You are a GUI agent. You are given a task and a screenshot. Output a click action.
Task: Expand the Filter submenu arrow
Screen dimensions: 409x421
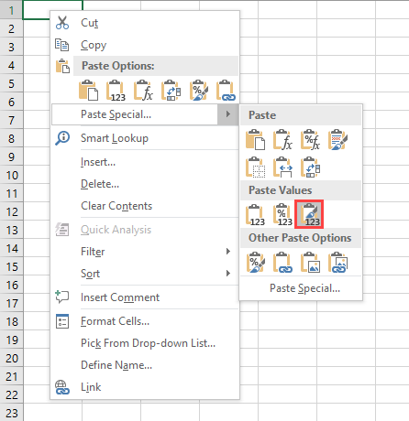tap(228, 252)
